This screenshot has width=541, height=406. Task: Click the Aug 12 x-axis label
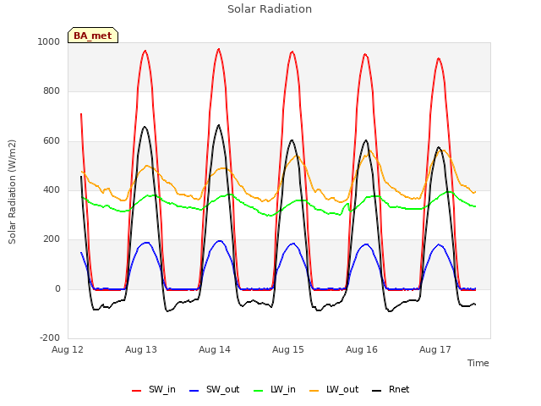68,349
